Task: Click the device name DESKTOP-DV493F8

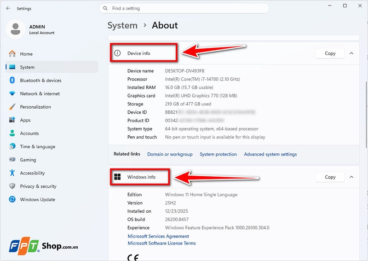Action: tap(185, 71)
